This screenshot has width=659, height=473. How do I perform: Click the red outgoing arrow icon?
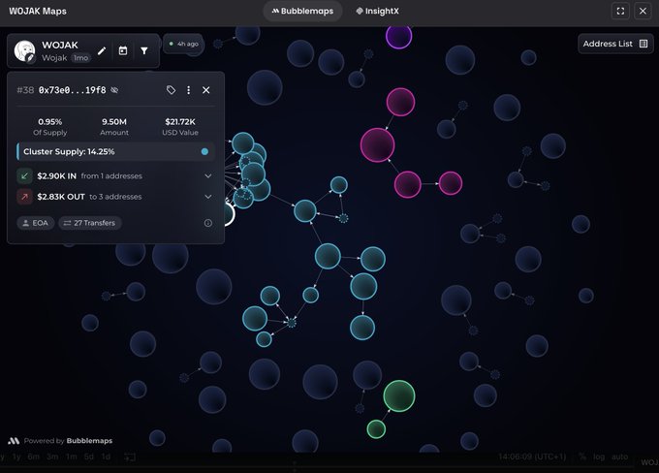[x=24, y=197]
